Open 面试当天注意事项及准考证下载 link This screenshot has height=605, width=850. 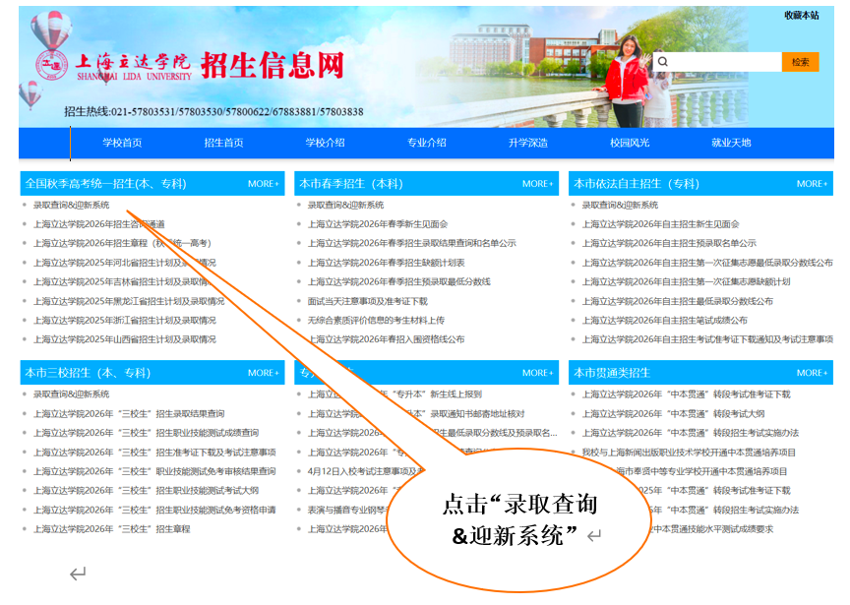(368, 301)
